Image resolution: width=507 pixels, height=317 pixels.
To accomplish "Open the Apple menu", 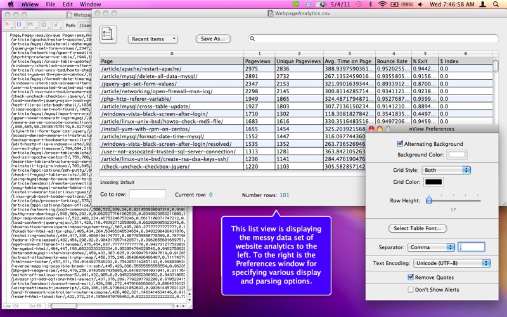I will point(11,4).
